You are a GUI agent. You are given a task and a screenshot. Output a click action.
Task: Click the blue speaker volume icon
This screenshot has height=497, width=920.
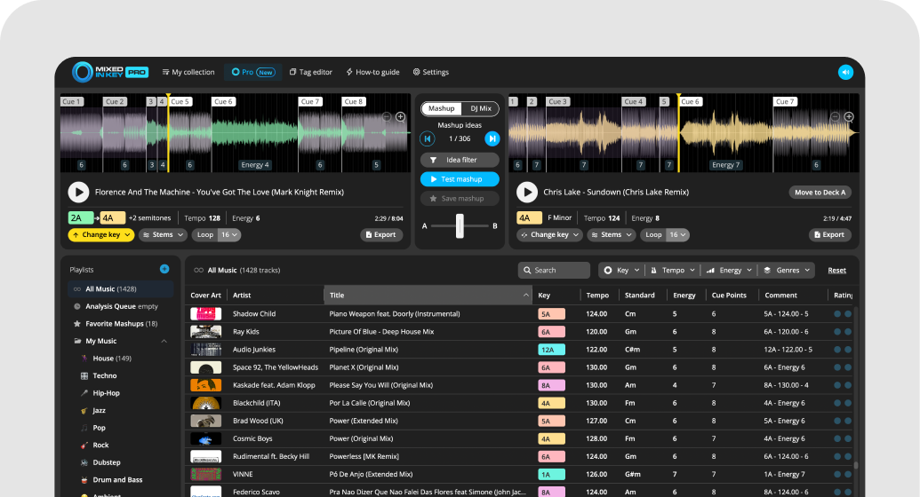[845, 72]
